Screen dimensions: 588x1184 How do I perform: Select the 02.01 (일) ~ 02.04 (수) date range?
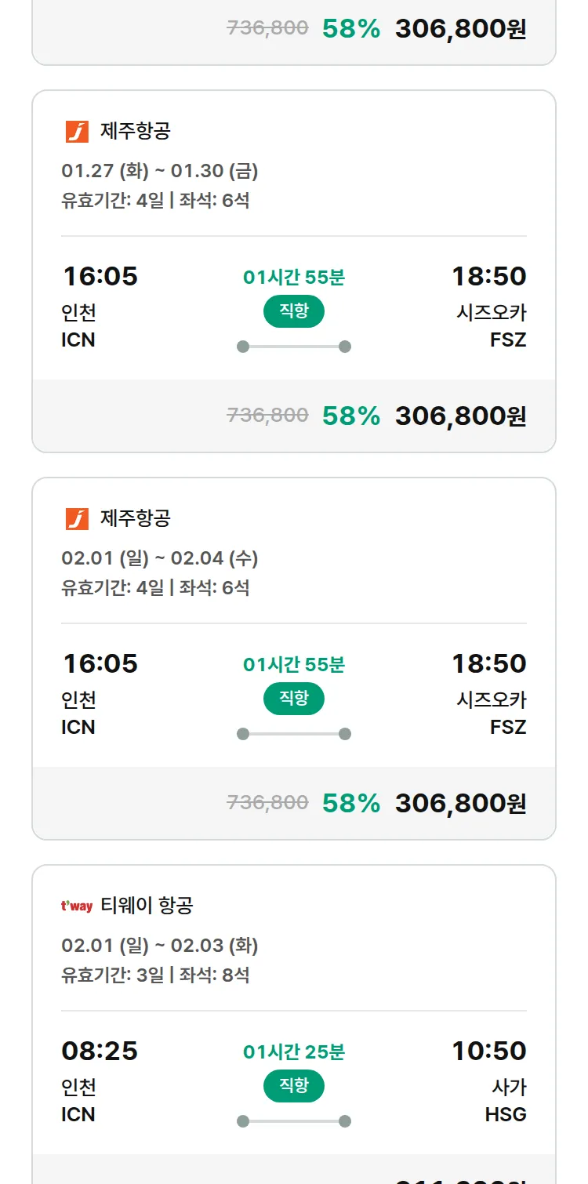160,558
